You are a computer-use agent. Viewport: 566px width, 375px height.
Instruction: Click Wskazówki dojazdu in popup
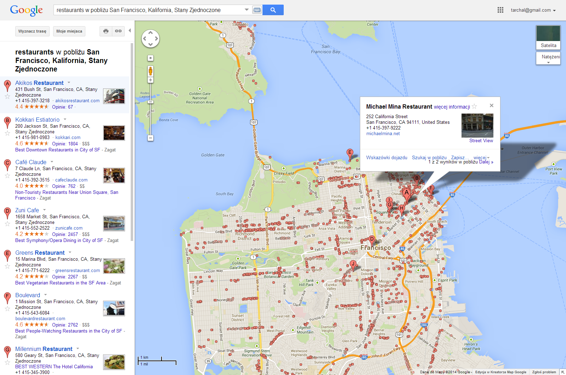(387, 157)
